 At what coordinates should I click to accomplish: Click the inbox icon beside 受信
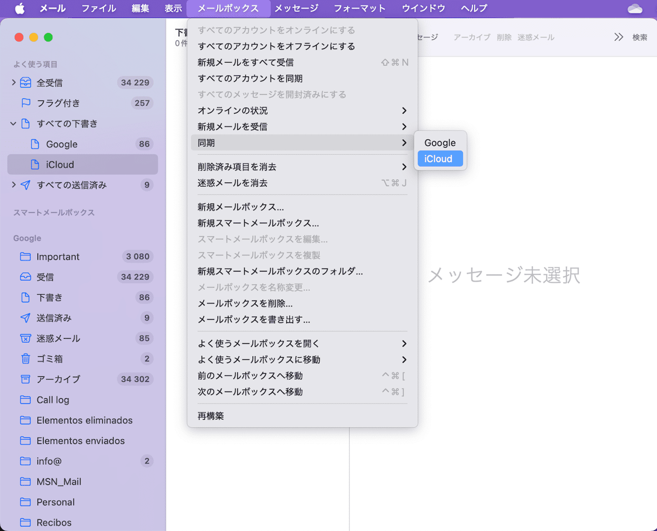25,277
